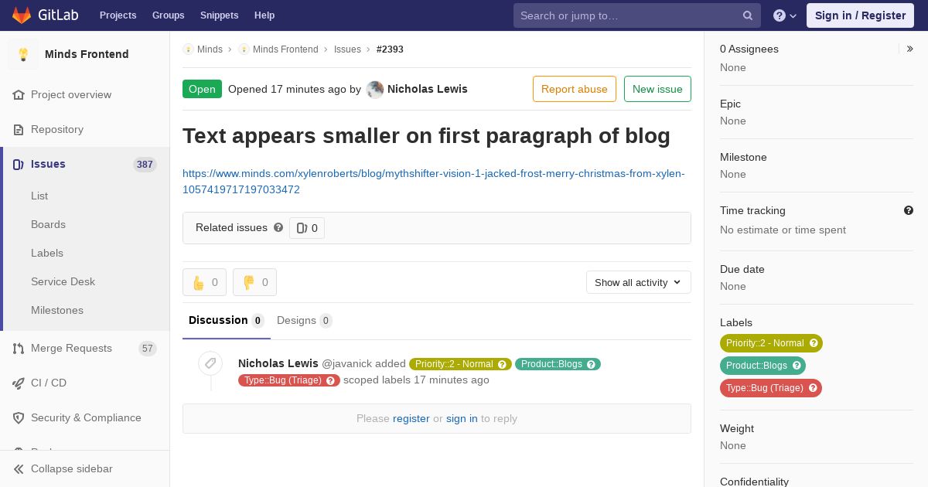Open the Show all activity dropdown
This screenshot has height=487, width=928.
(638, 283)
